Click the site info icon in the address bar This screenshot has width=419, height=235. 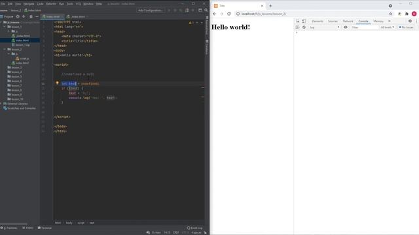238,14
